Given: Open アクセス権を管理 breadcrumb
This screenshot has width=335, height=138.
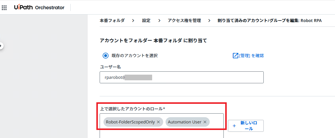Looking at the screenshot, I should [184, 21].
